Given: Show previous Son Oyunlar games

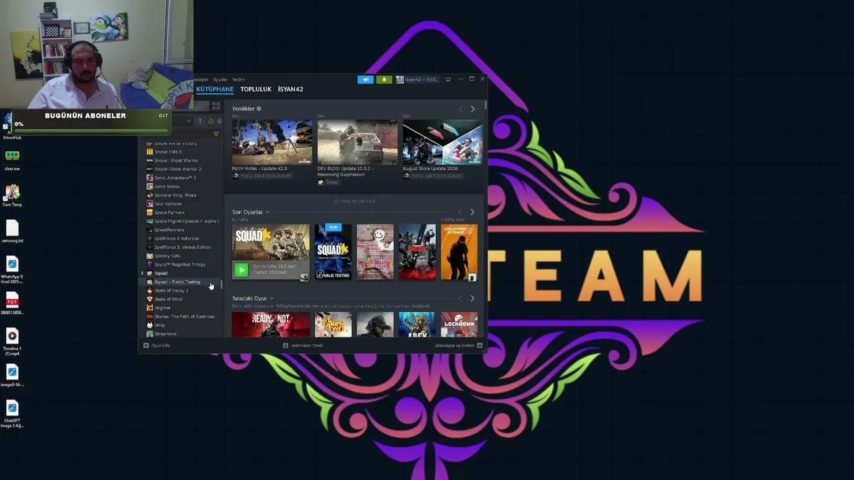Looking at the screenshot, I should click(460, 212).
